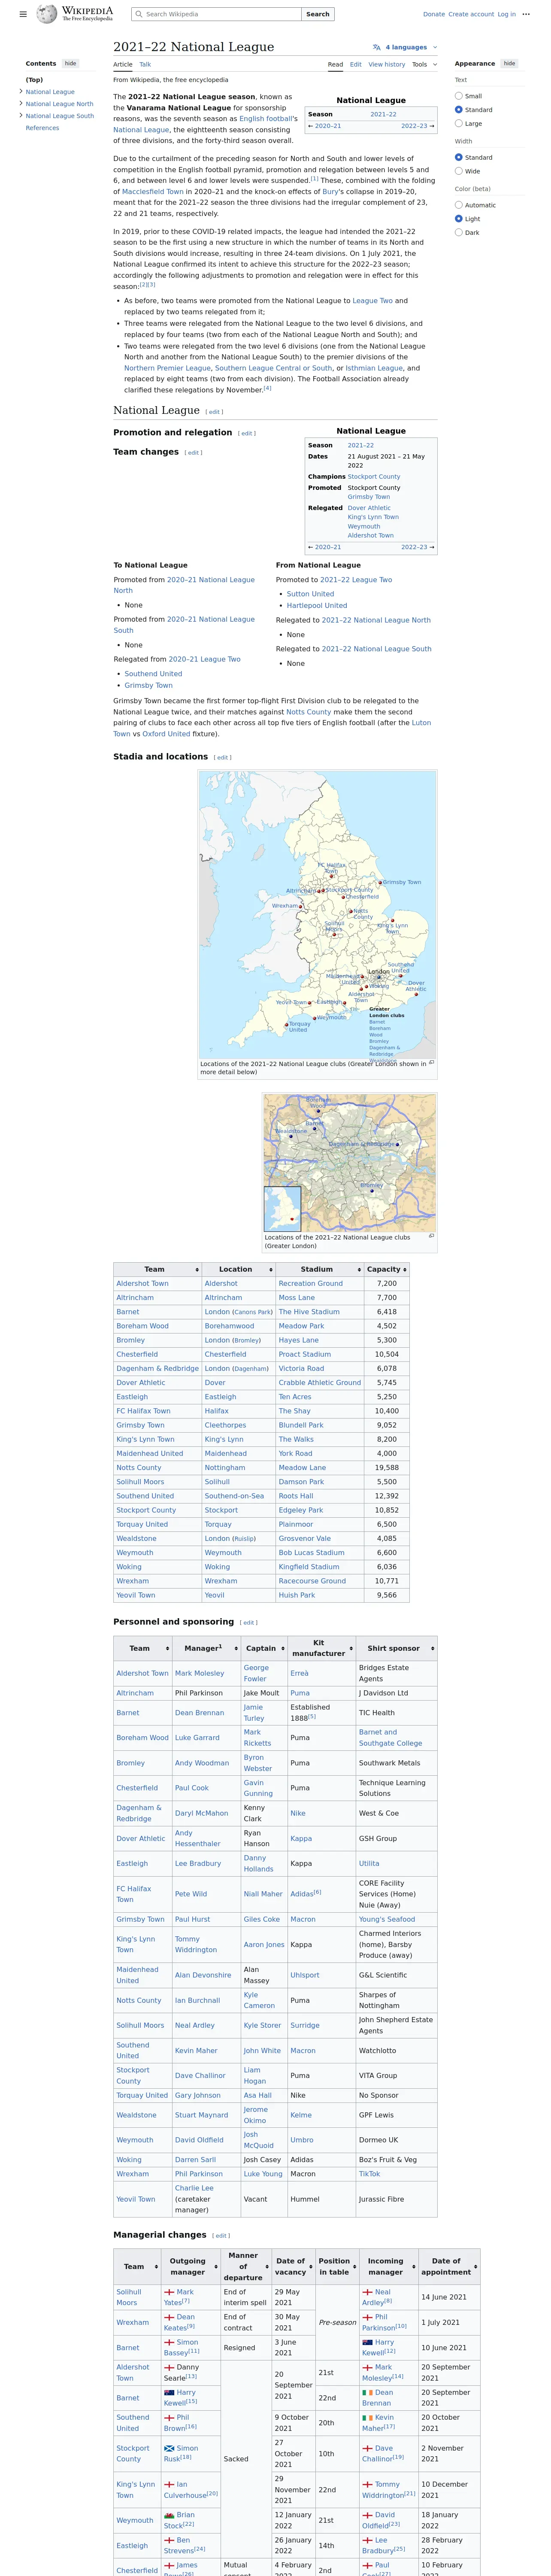Open the View history tab

pos(387,64)
